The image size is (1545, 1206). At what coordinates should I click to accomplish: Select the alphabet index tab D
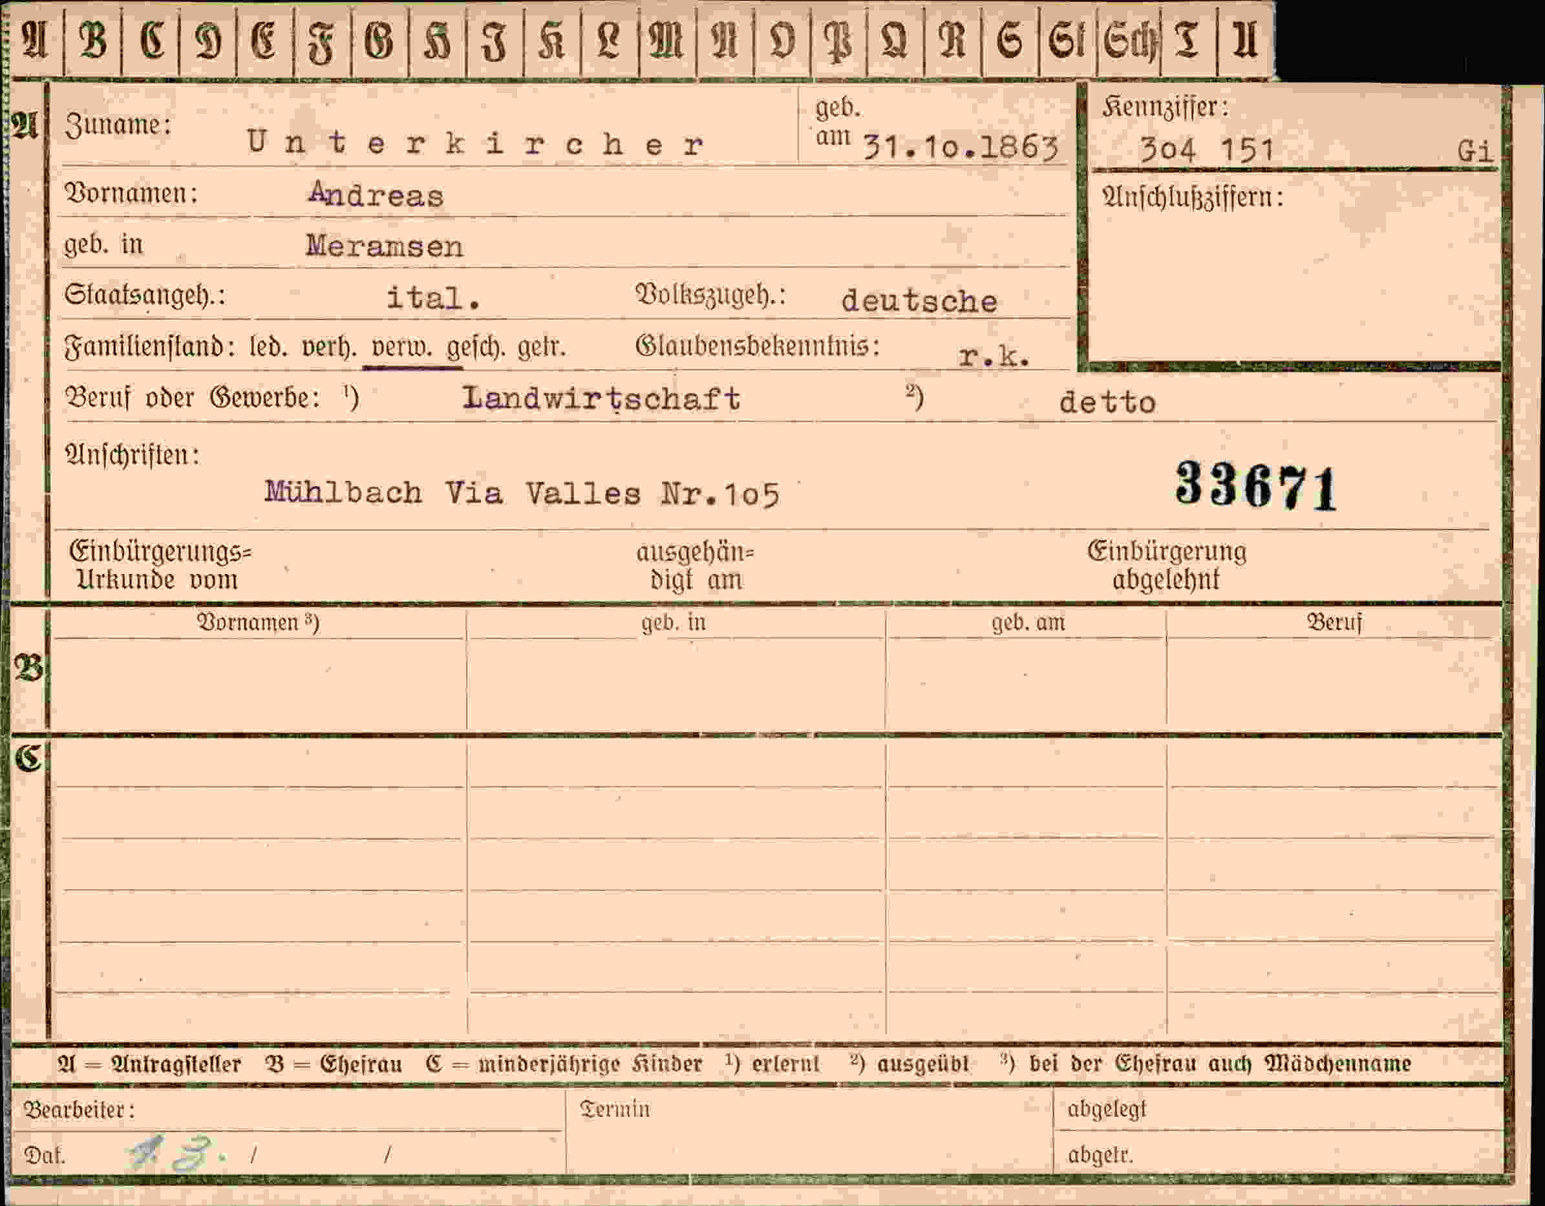click(x=208, y=41)
